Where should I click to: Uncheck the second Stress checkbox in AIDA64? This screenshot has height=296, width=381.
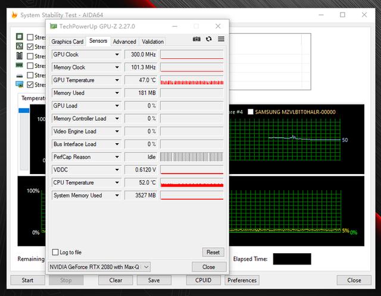[x=30, y=46]
